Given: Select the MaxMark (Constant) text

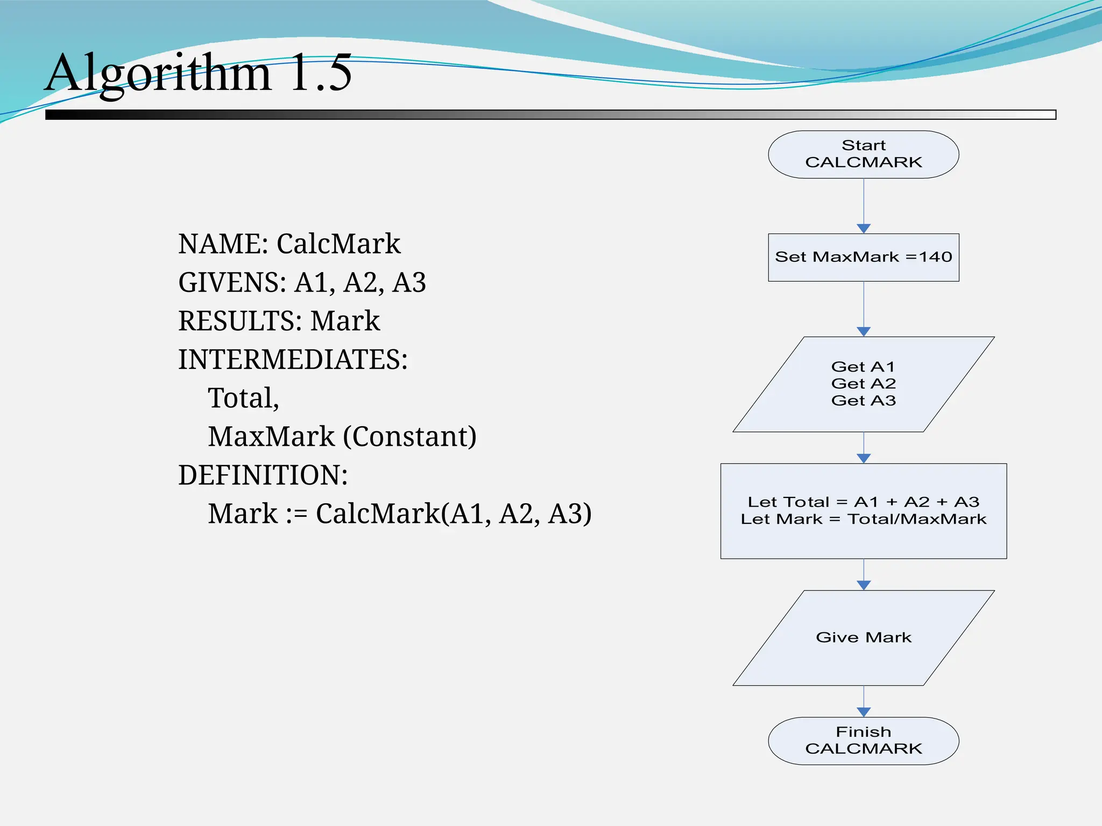Looking at the screenshot, I should tap(342, 437).
